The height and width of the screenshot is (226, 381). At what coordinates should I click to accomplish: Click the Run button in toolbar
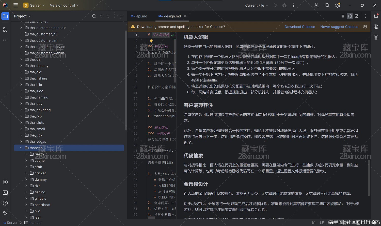click(275, 5)
